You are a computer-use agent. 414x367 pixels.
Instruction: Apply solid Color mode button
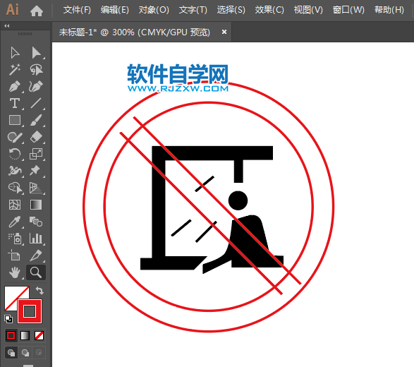coord(11,336)
